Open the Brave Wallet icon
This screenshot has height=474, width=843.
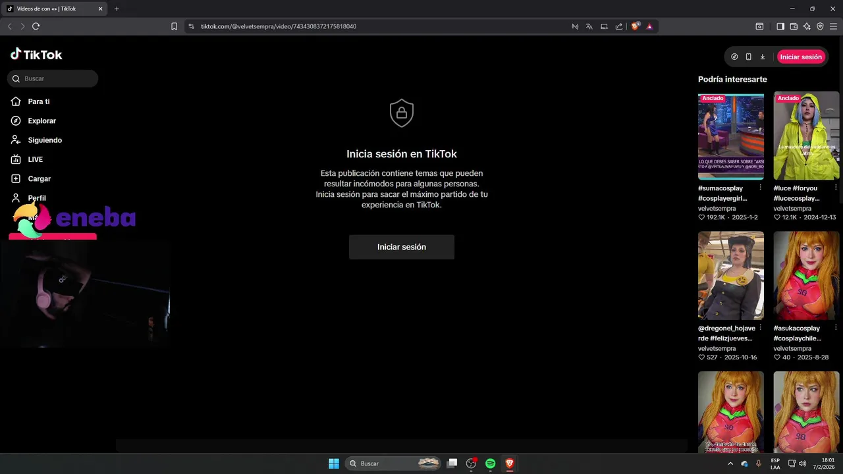coord(794,26)
